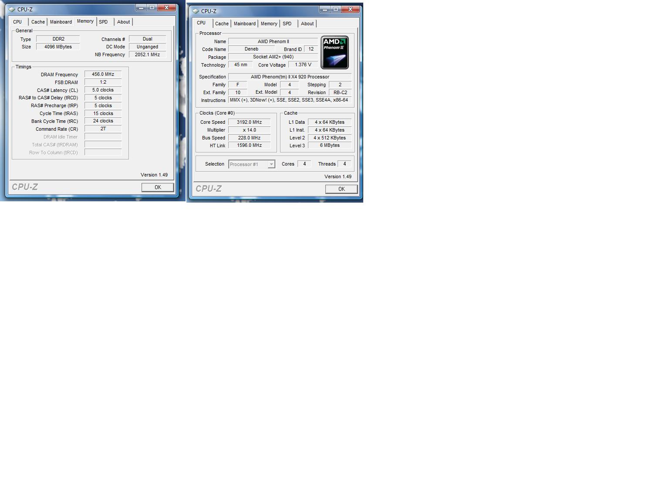Open the Mainboard tab in the right CPU-Z window
This screenshot has height=502, width=669.
[245, 24]
